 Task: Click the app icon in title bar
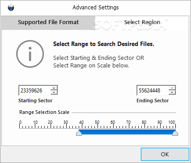pos(11,8)
